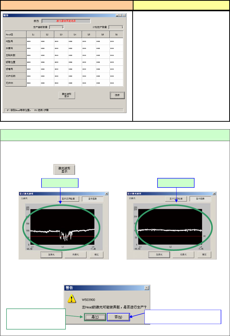
Task: Click the 吸嘴号 row label
Action: [16, 69]
